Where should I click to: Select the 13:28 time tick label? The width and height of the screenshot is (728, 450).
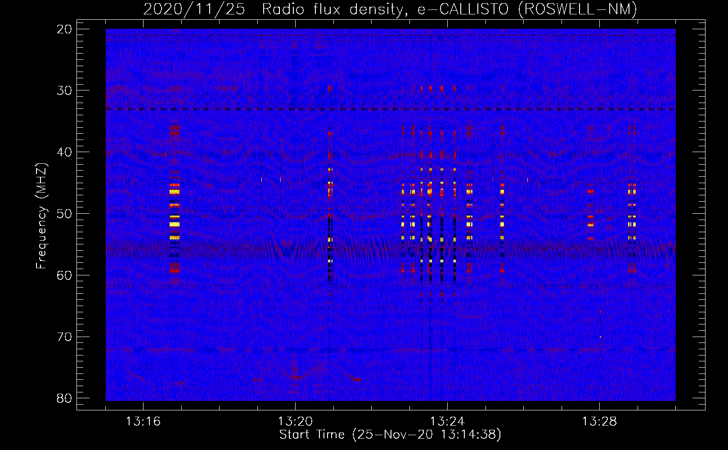[x=599, y=422]
